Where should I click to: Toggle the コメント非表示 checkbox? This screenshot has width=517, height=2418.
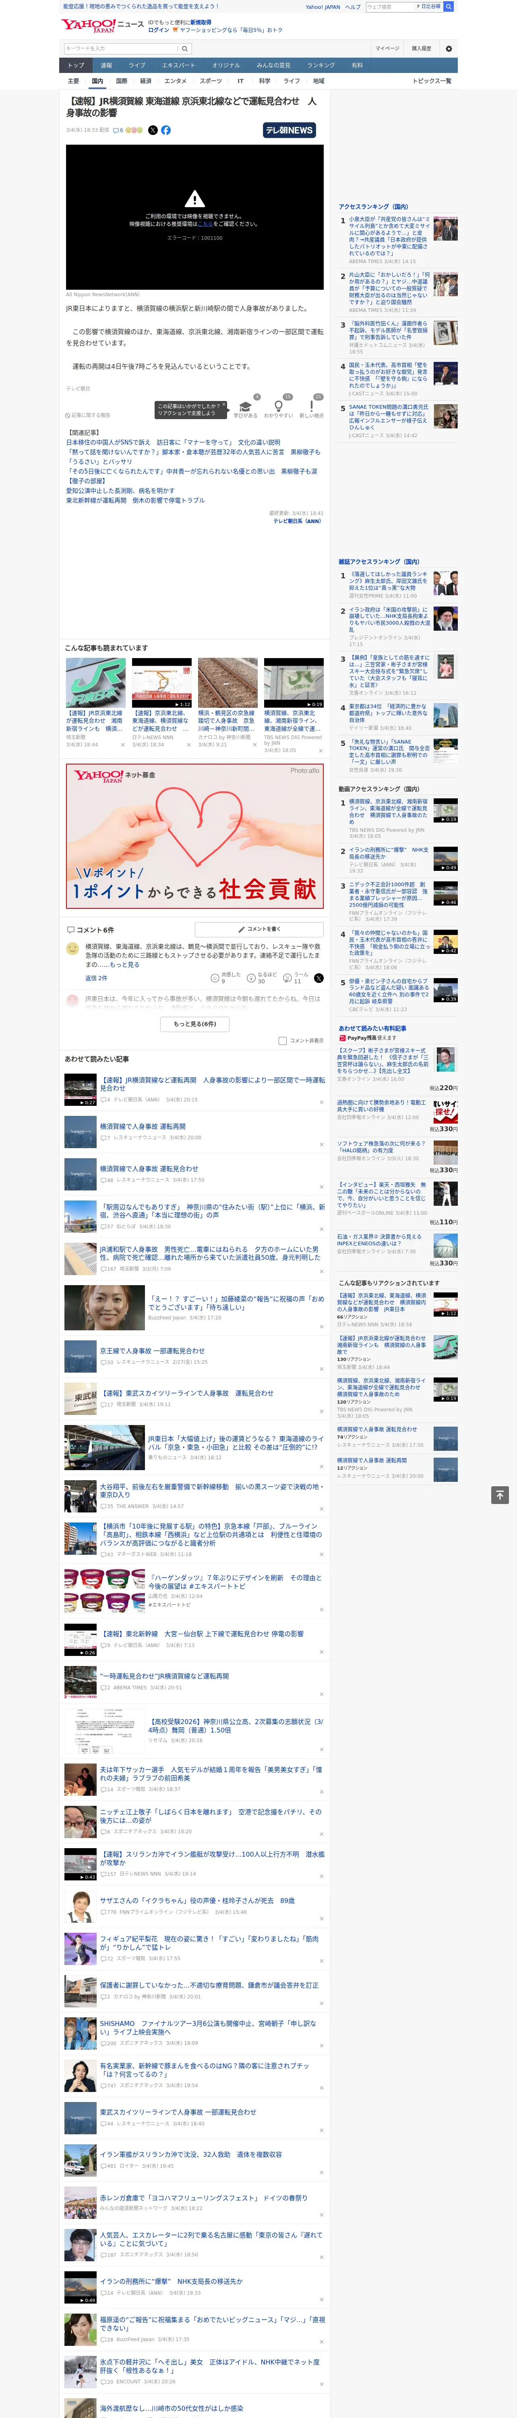(x=282, y=1040)
